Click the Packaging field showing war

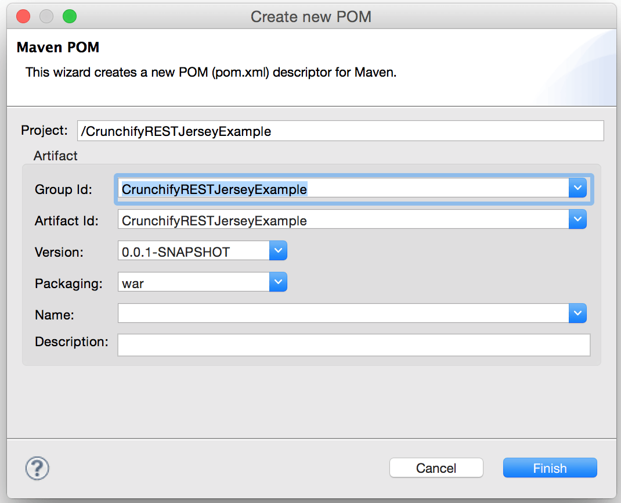[193, 283]
